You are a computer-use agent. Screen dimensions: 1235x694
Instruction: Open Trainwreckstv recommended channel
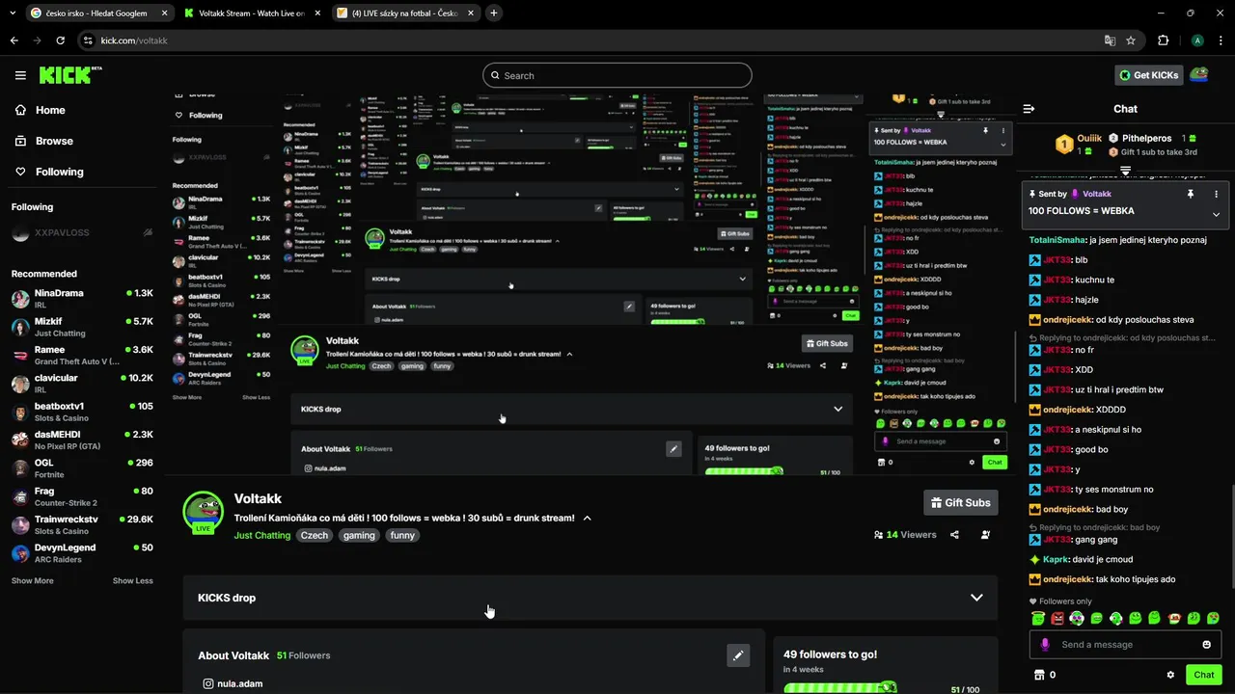pyautogui.click(x=82, y=525)
